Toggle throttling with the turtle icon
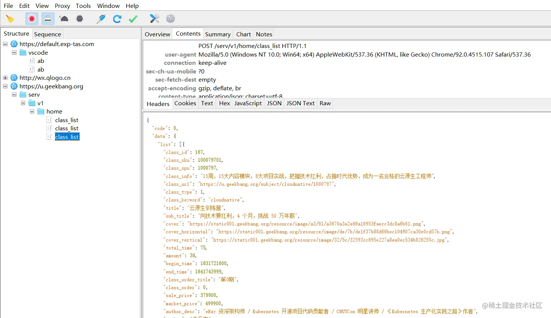Image resolution: width=551 pixels, height=318 pixels. (x=64, y=19)
